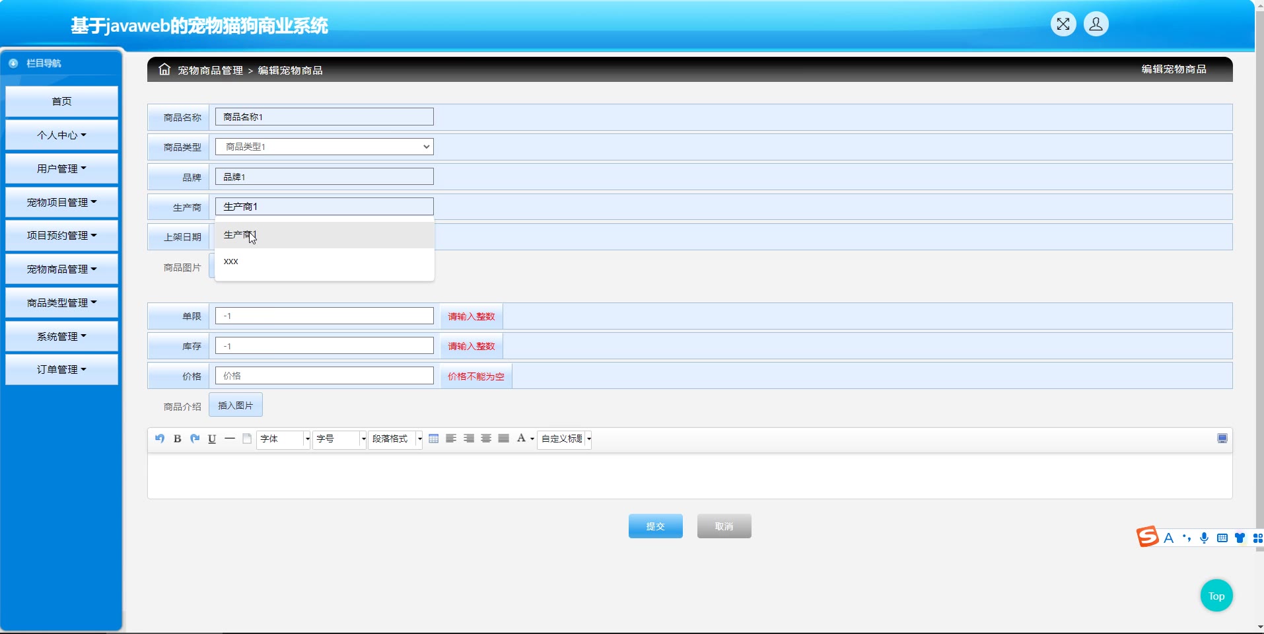Go to 首页 in the sidebar

(61, 102)
